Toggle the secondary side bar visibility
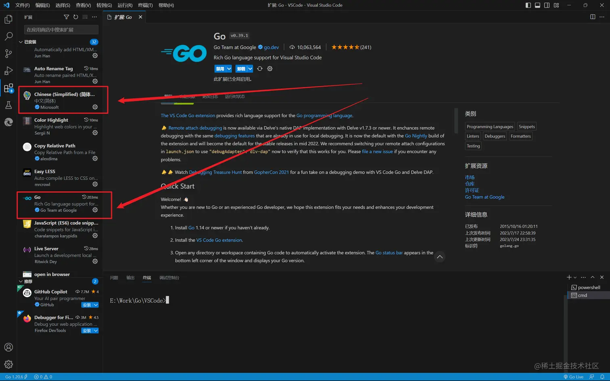 (547, 5)
